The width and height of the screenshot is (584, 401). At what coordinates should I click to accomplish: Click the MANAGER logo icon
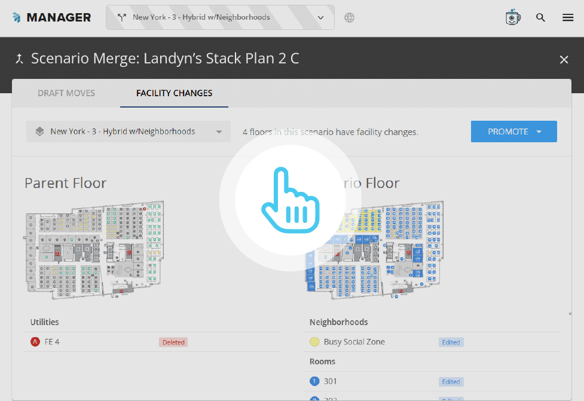coord(17,17)
